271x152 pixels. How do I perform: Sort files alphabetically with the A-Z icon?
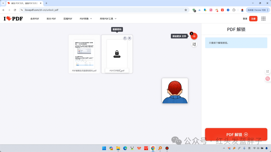pos(194,44)
